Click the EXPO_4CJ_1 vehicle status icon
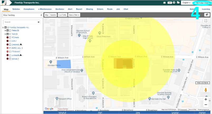 point(8,48)
